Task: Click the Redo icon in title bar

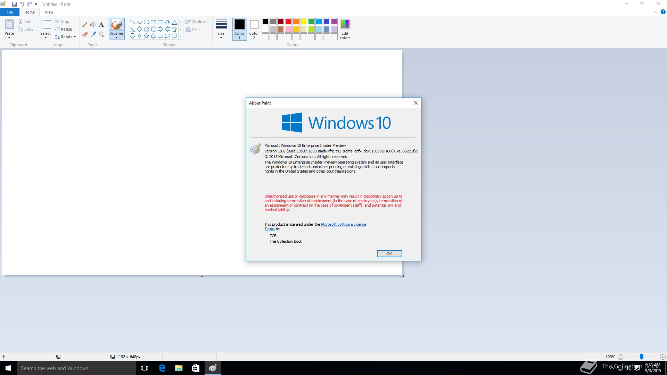Action: [x=30, y=4]
